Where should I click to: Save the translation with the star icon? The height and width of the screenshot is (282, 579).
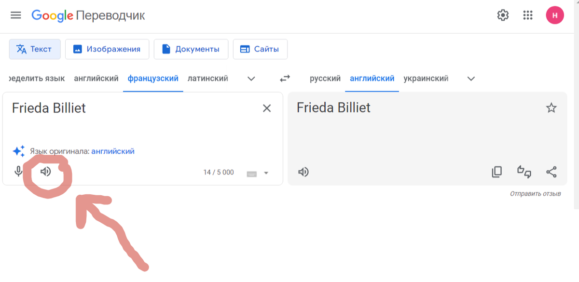[551, 108]
